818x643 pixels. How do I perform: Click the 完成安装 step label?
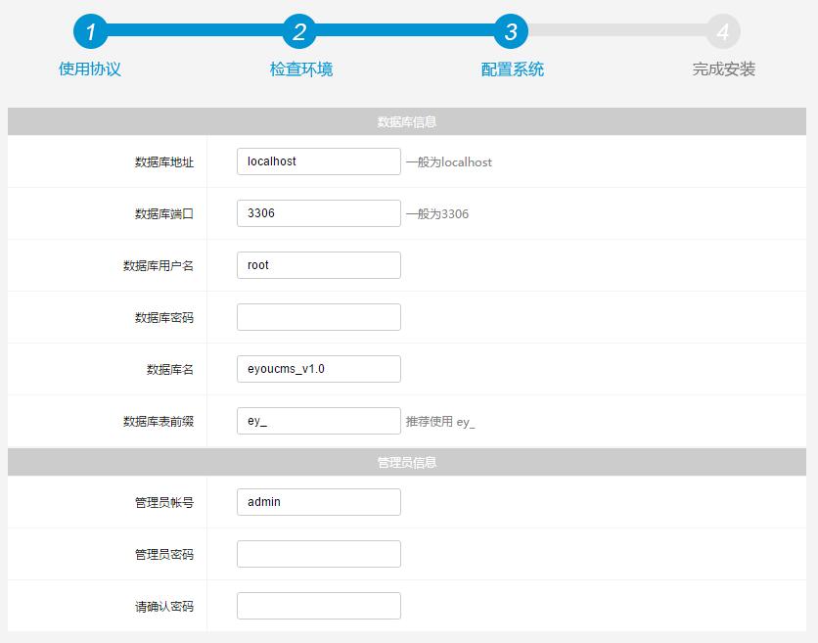724,69
